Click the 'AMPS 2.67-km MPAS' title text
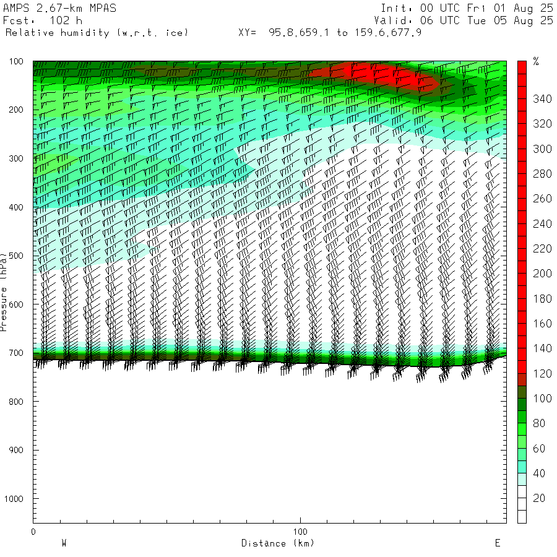The height and width of the screenshot is (557, 557). pos(59,8)
